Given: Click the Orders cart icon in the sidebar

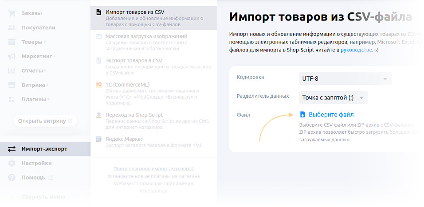Looking at the screenshot, I should click(x=12, y=13).
